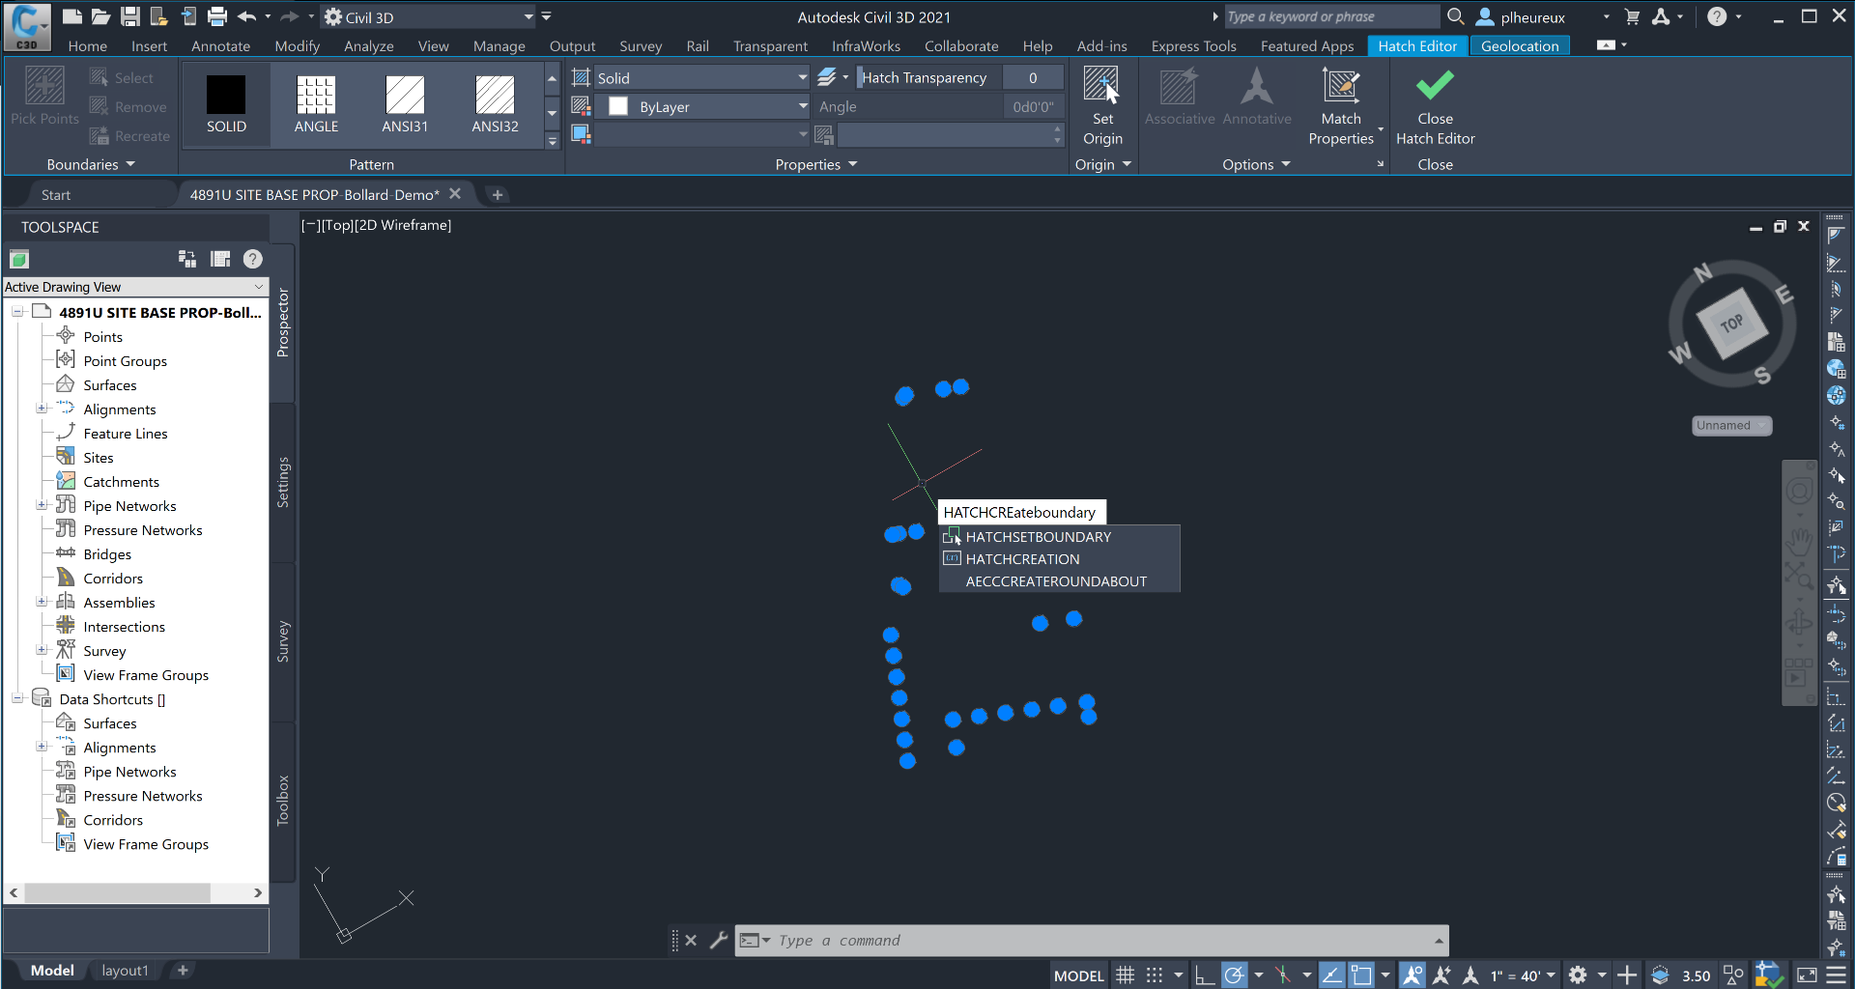
Task: Select the ANSI31 hatch pattern swatch
Action: [x=405, y=104]
